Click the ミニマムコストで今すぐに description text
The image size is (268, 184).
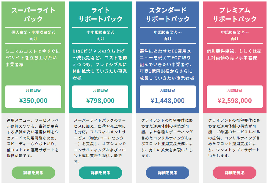(33, 58)
